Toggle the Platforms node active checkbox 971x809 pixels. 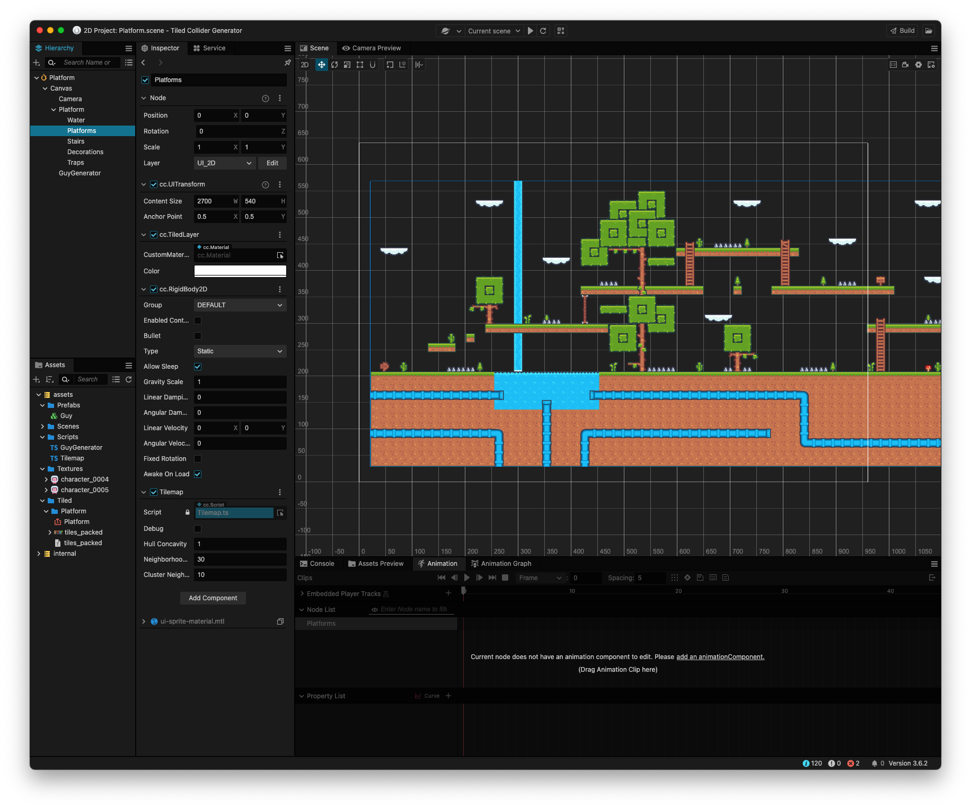click(145, 80)
